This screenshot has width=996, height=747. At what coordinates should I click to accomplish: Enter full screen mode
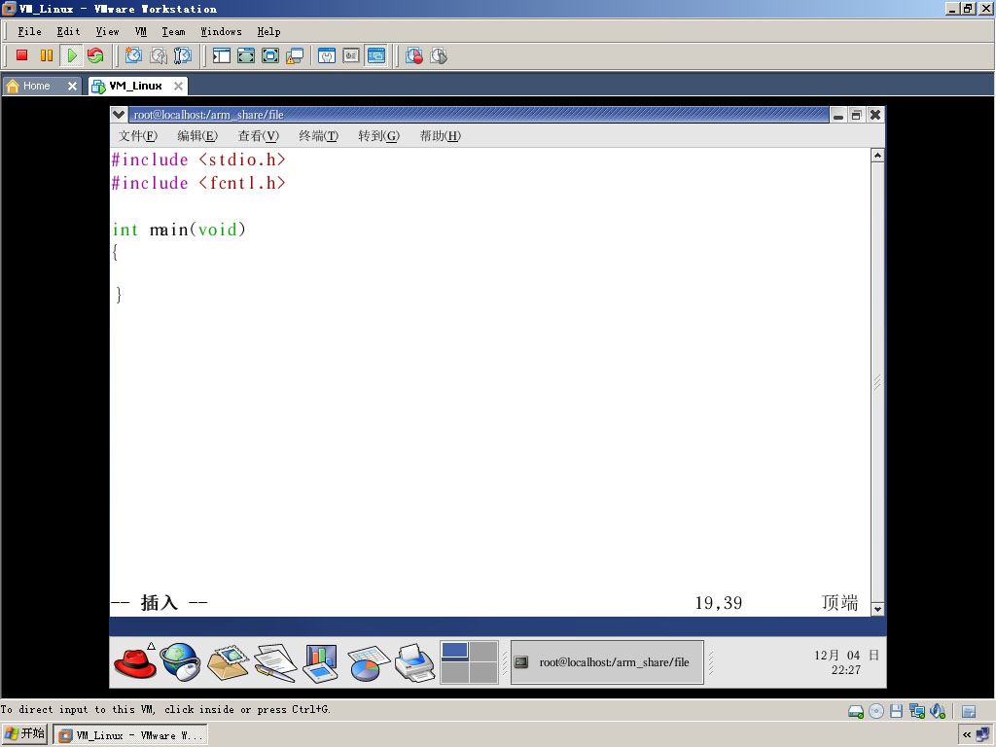click(x=270, y=55)
